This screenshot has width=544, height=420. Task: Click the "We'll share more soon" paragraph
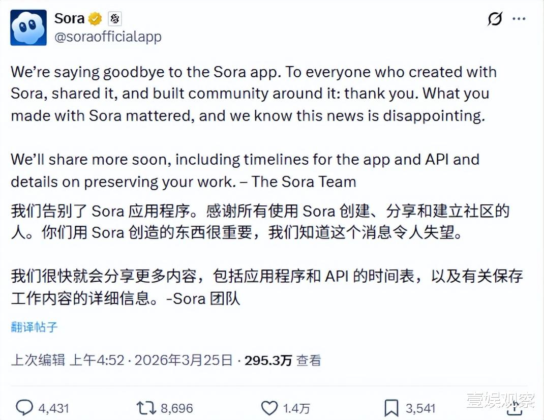[x=245, y=170]
